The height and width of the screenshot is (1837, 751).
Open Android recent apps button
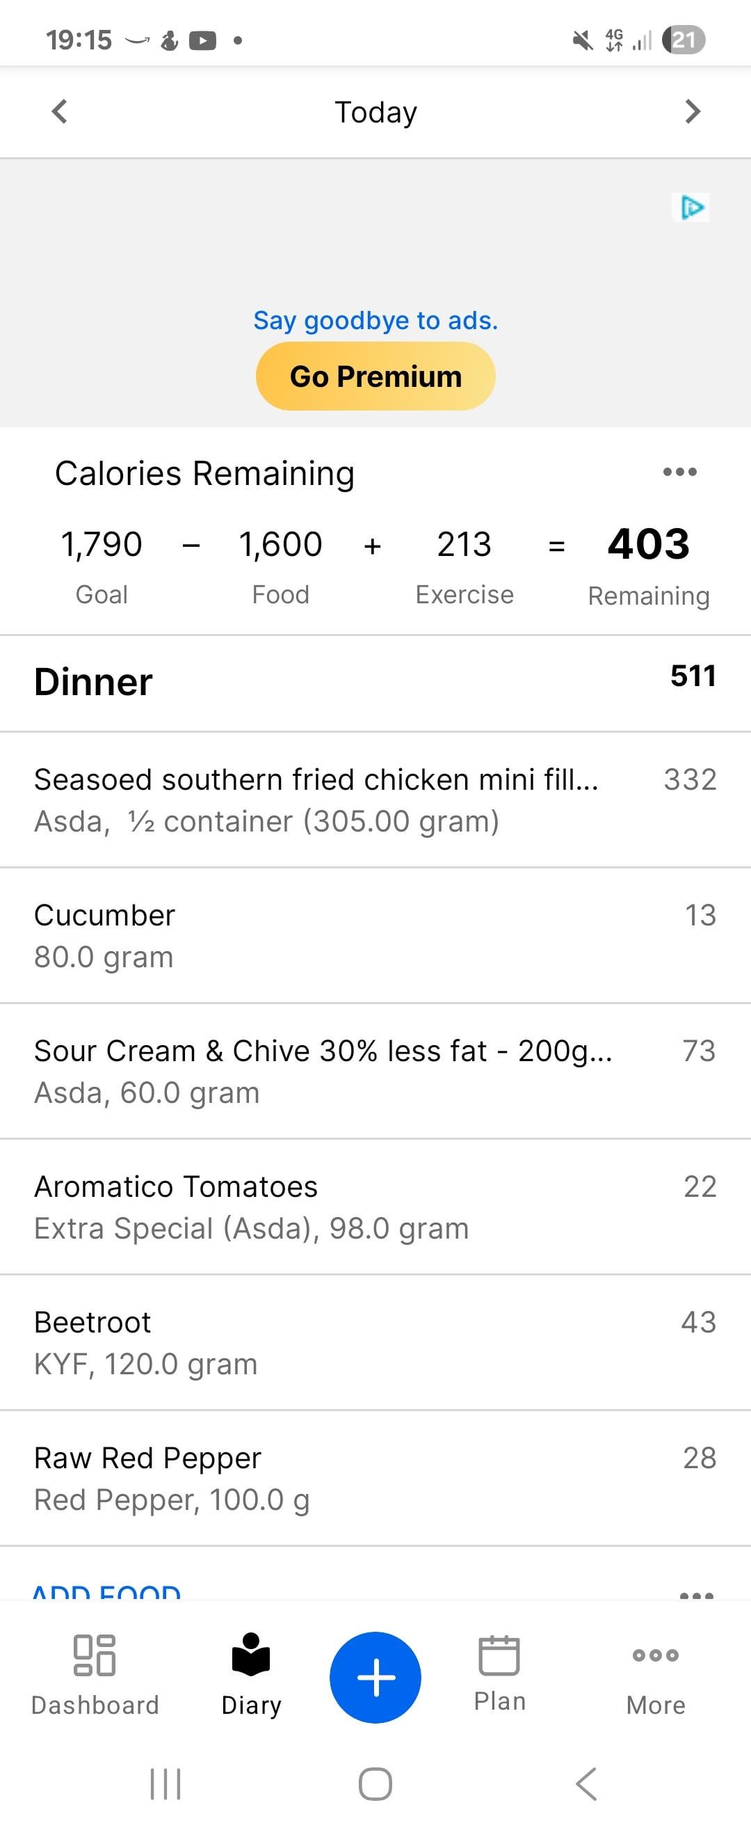(165, 1783)
